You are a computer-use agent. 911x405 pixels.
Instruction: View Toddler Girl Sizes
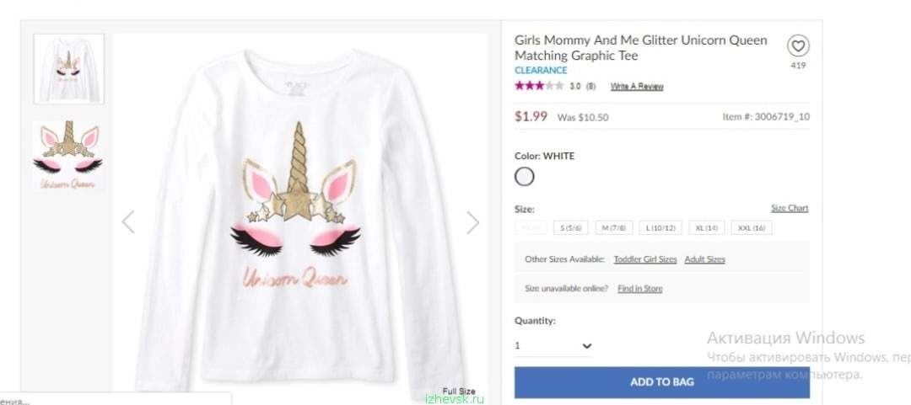click(645, 259)
